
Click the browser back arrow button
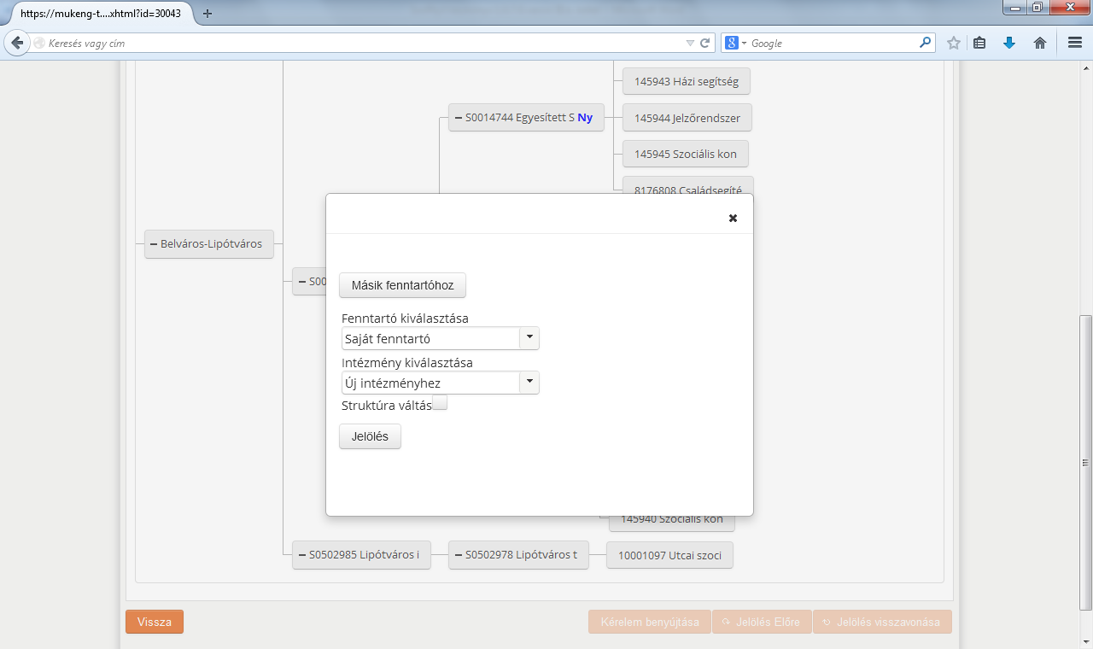[x=16, y=43]
